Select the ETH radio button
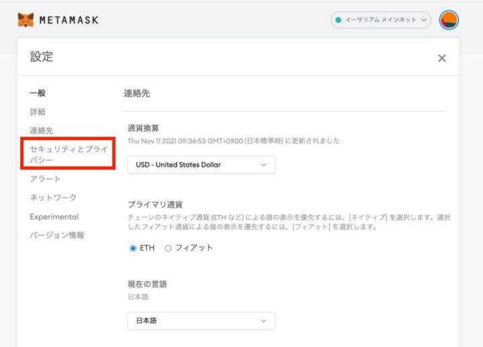 tap(133, 248)
